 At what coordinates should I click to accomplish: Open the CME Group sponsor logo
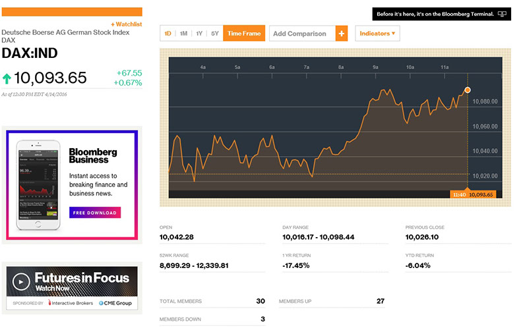click(x=115, y=303)
